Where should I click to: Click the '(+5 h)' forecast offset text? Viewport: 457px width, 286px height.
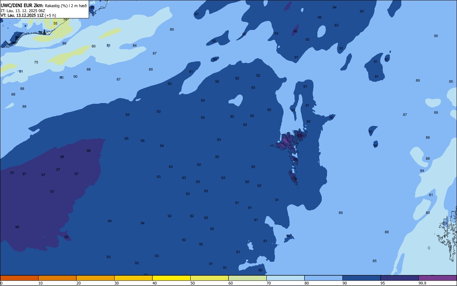tap(50, 15)
